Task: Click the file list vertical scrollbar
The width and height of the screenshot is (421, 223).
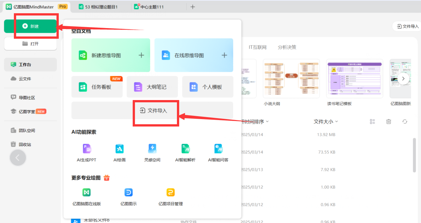Action: (x=415, y=155)
